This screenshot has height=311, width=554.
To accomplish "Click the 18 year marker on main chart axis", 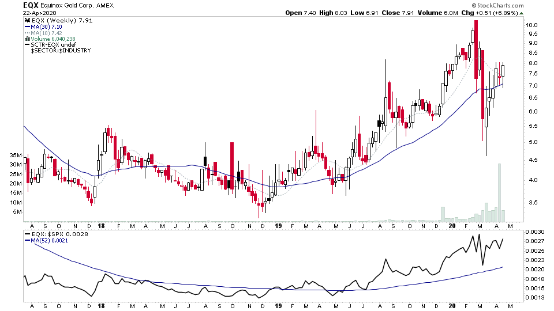I will tap(101, 226).
